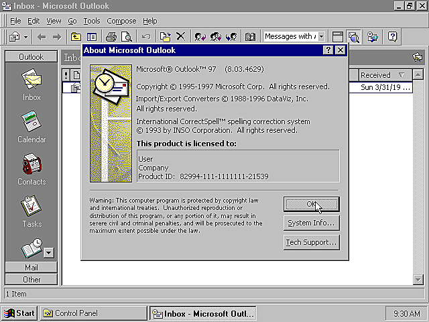This screenshot has height=322, width=429.
Task: Expand the Messages with AutoPreview view dropdown
Action: [x=322, y=36]
